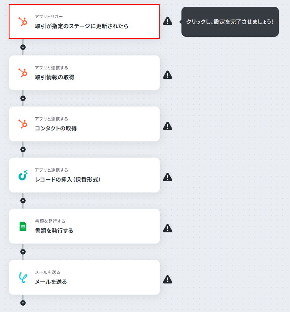Click warning icon next to メールを送る
The image size is (290, 312).
(x=168, y=279)
